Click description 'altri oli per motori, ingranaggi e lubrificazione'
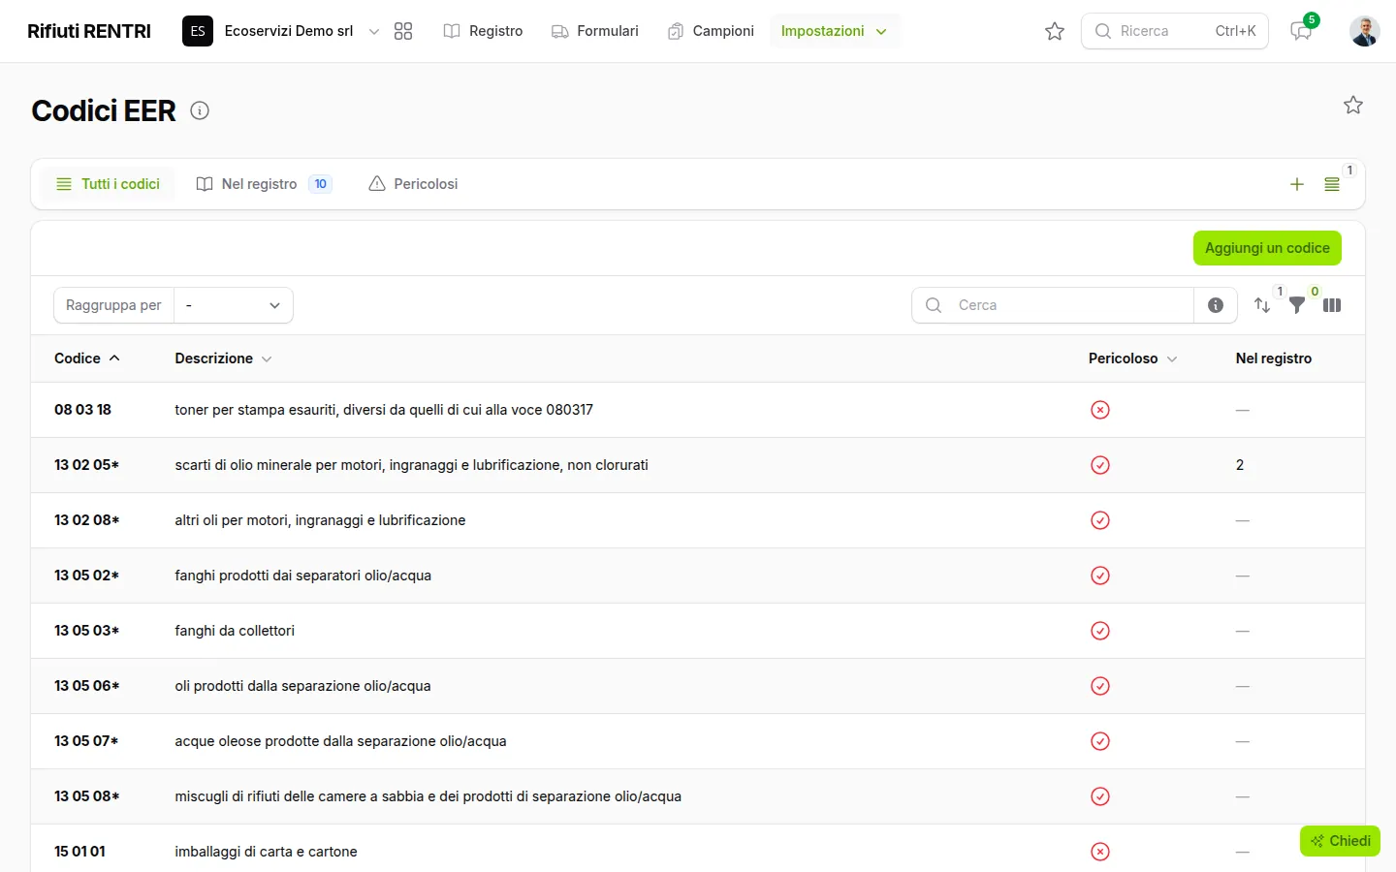Screen dimensions: 1396x872 tap(320, 520)
